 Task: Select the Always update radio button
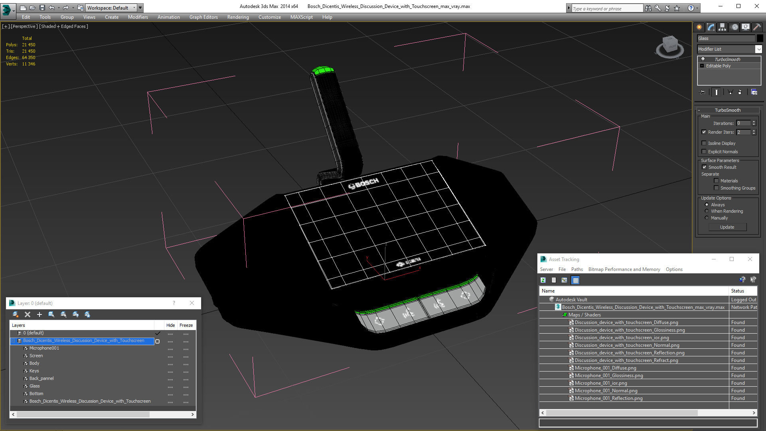point(707,205)
